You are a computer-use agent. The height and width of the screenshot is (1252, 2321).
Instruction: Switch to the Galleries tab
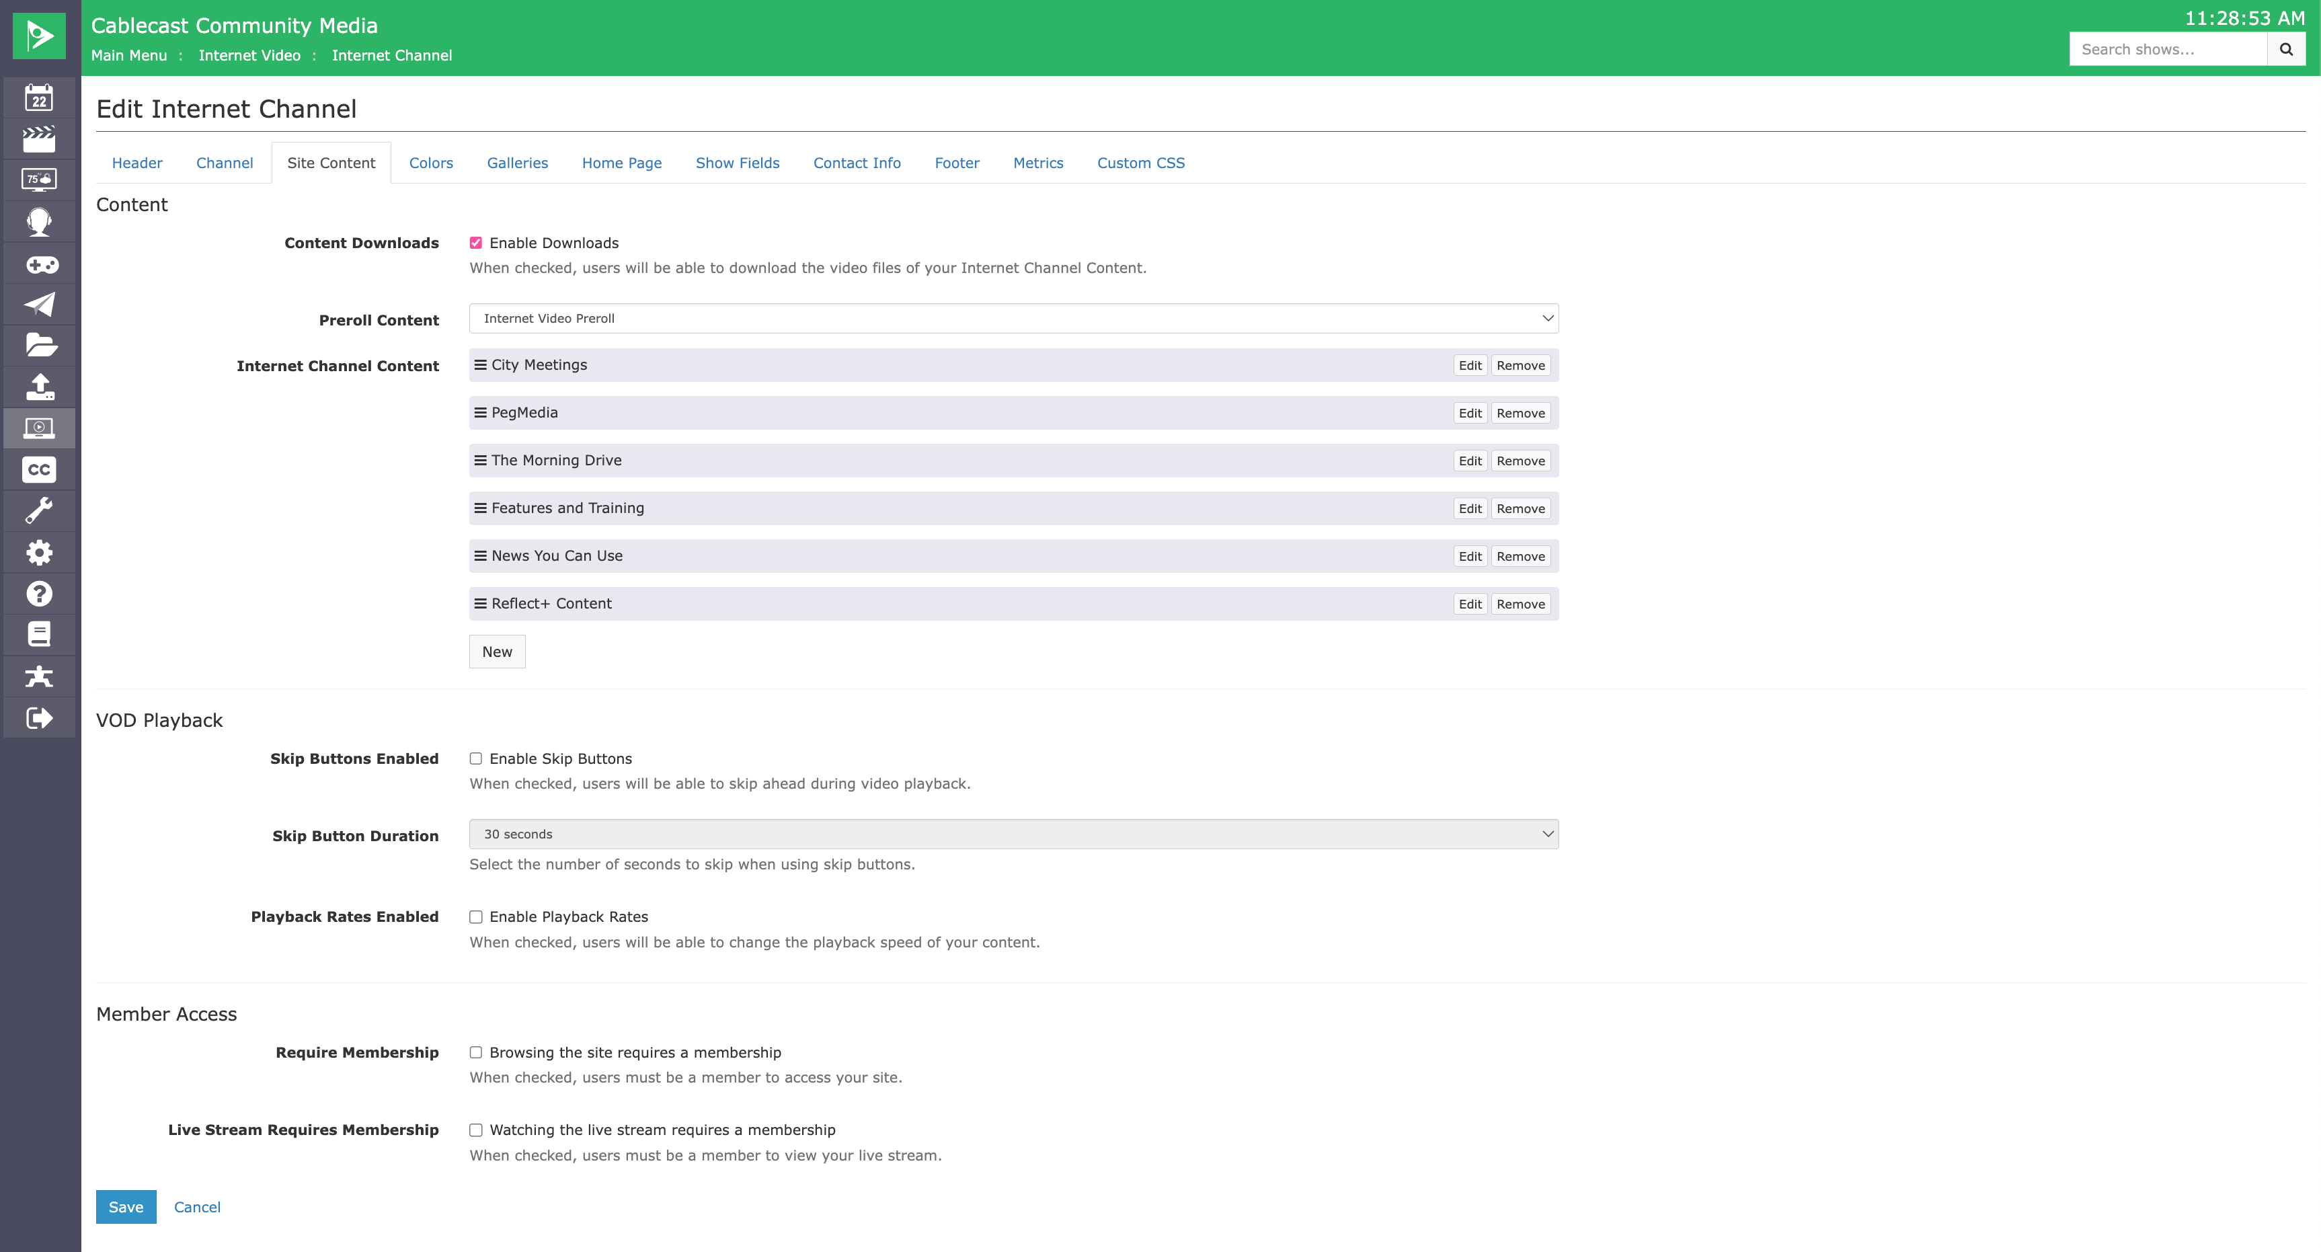point(517,163)
